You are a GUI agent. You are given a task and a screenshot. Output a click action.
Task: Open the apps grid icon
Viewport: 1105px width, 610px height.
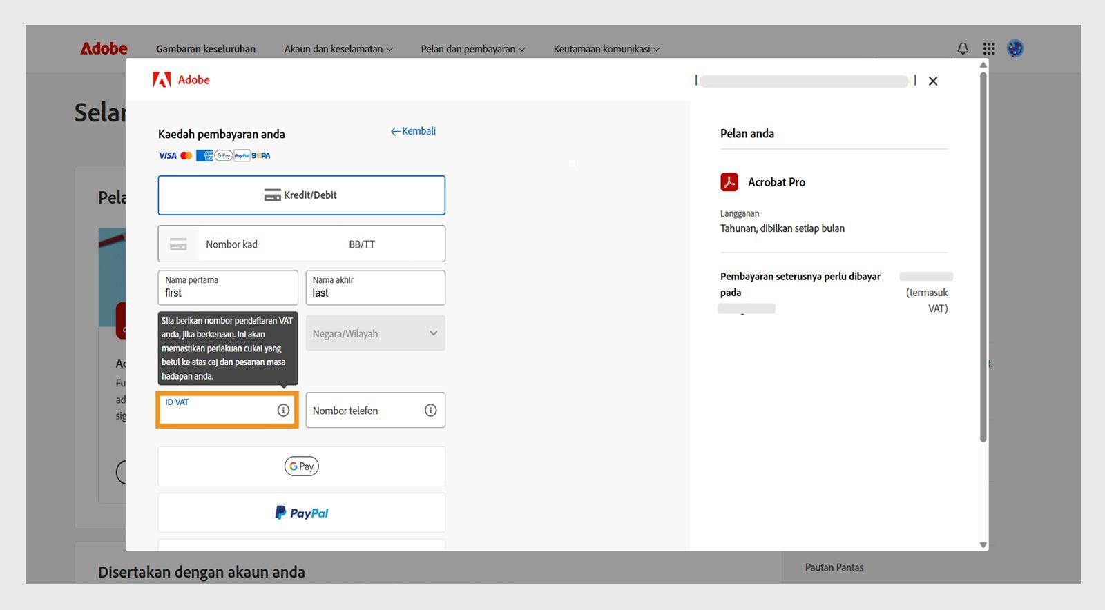click(989, 48)
